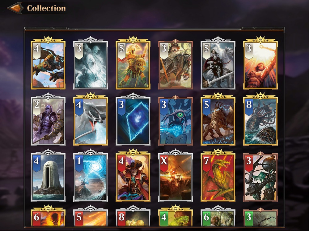This screenshot has height=231, width=309.
Task: Pick the blue 5-cost chained sphinx card
Action: [218, 119]
